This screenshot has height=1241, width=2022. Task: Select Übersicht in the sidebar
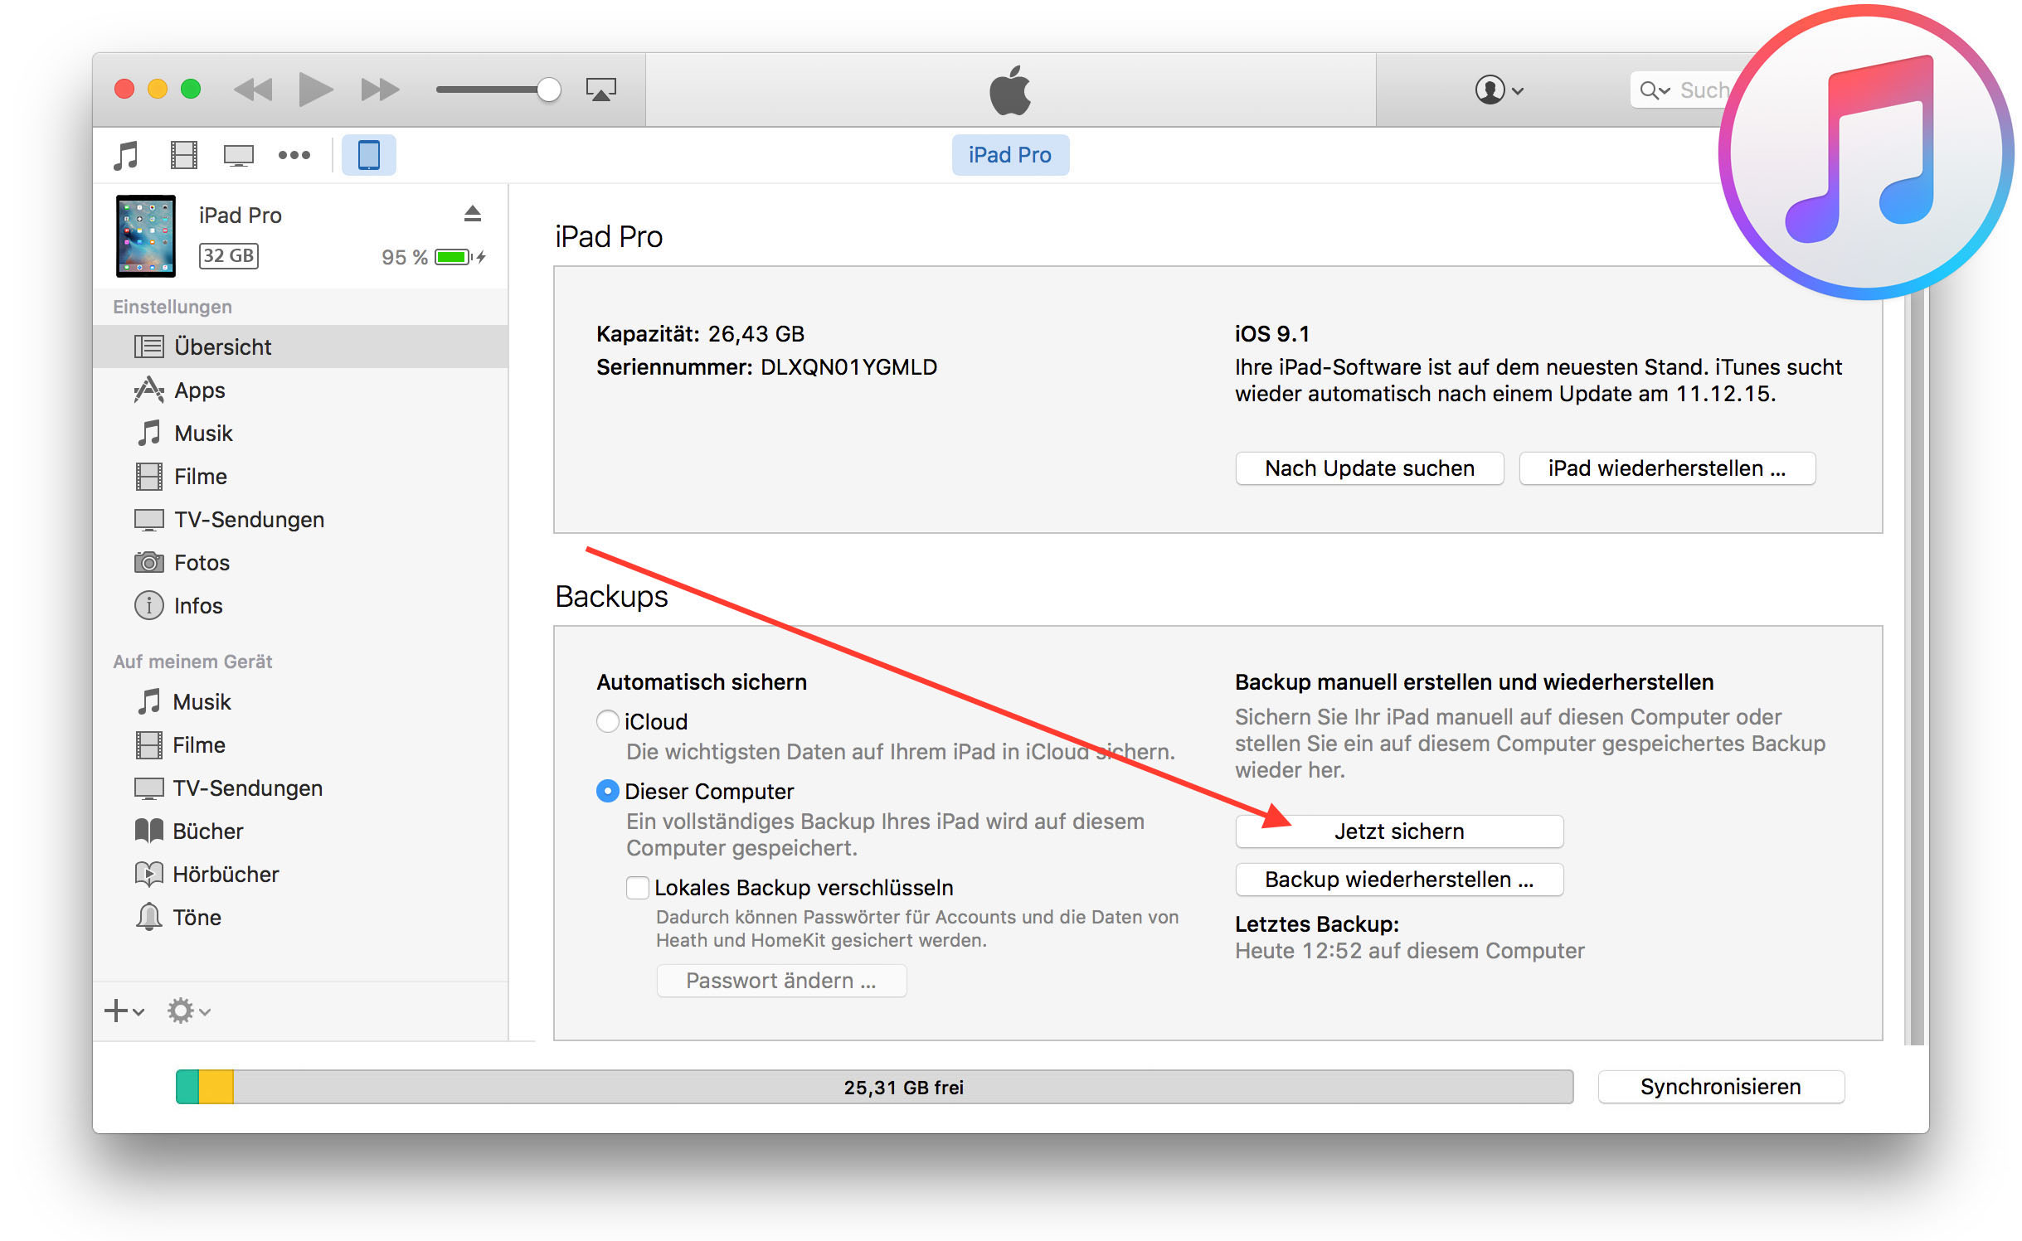point(301,347)
